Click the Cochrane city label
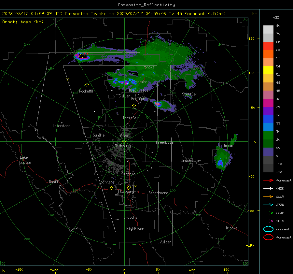The height and width of the screenshot is (274, 293). 106,182
